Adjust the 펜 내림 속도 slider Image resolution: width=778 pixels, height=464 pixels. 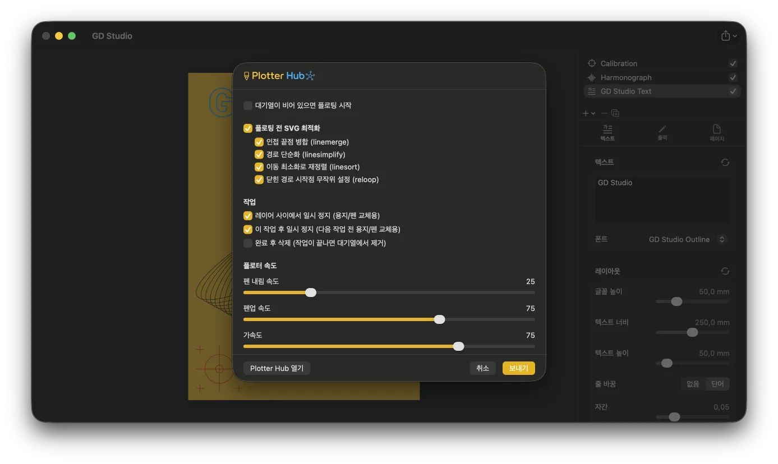click(x=389, y=293)
